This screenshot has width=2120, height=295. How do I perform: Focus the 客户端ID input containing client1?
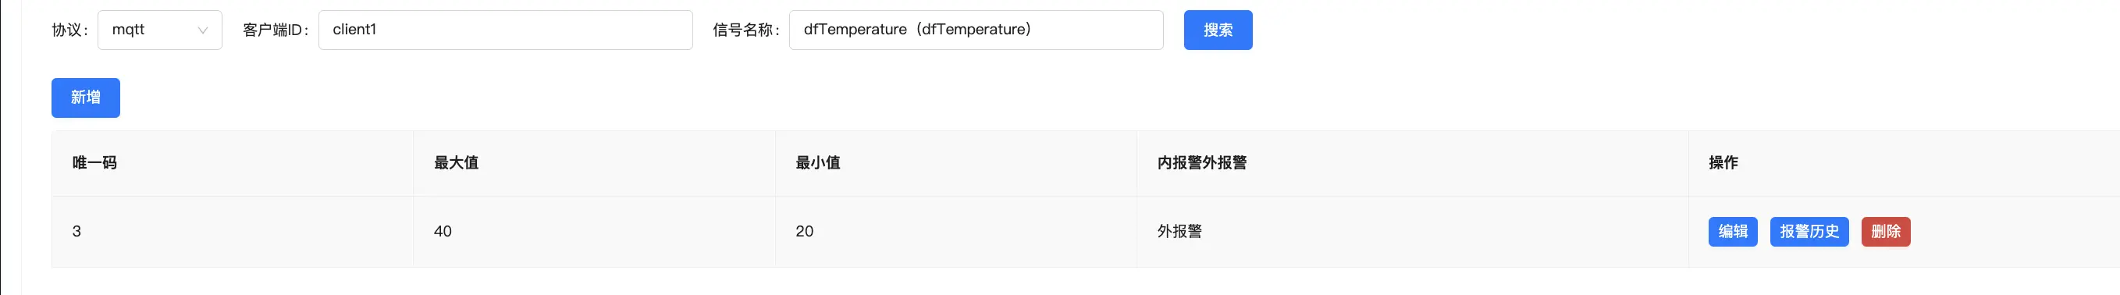tap(505, 30)
